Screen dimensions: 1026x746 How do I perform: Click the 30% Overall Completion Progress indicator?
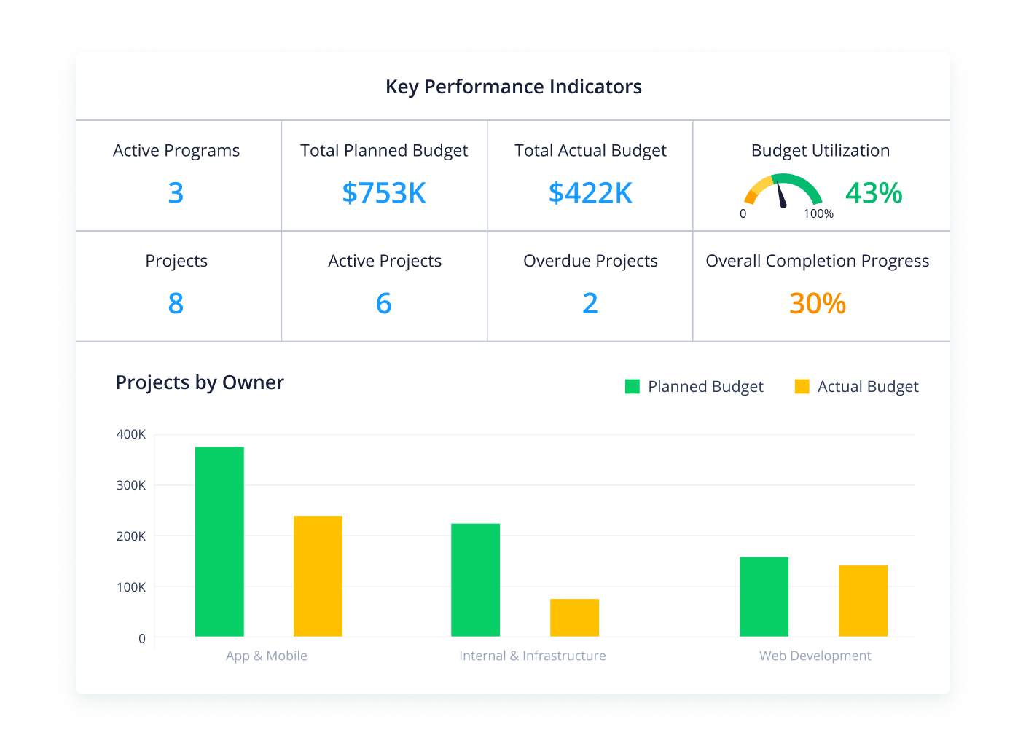(x=817, y=304)
